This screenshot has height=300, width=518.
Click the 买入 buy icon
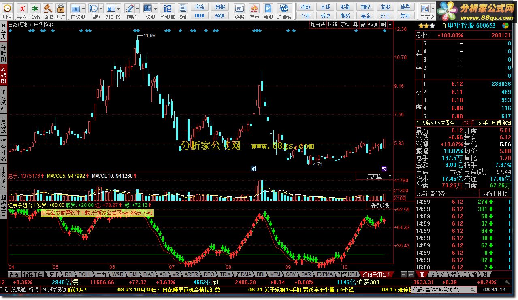22,9
